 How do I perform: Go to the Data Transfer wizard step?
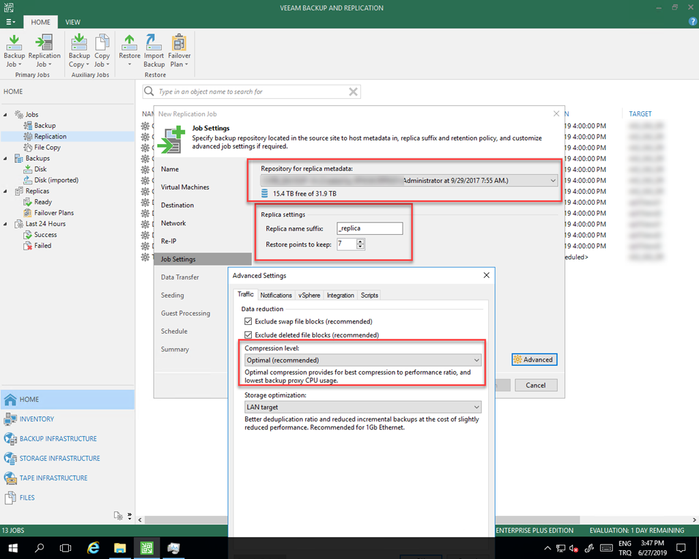tap(180, 277)
